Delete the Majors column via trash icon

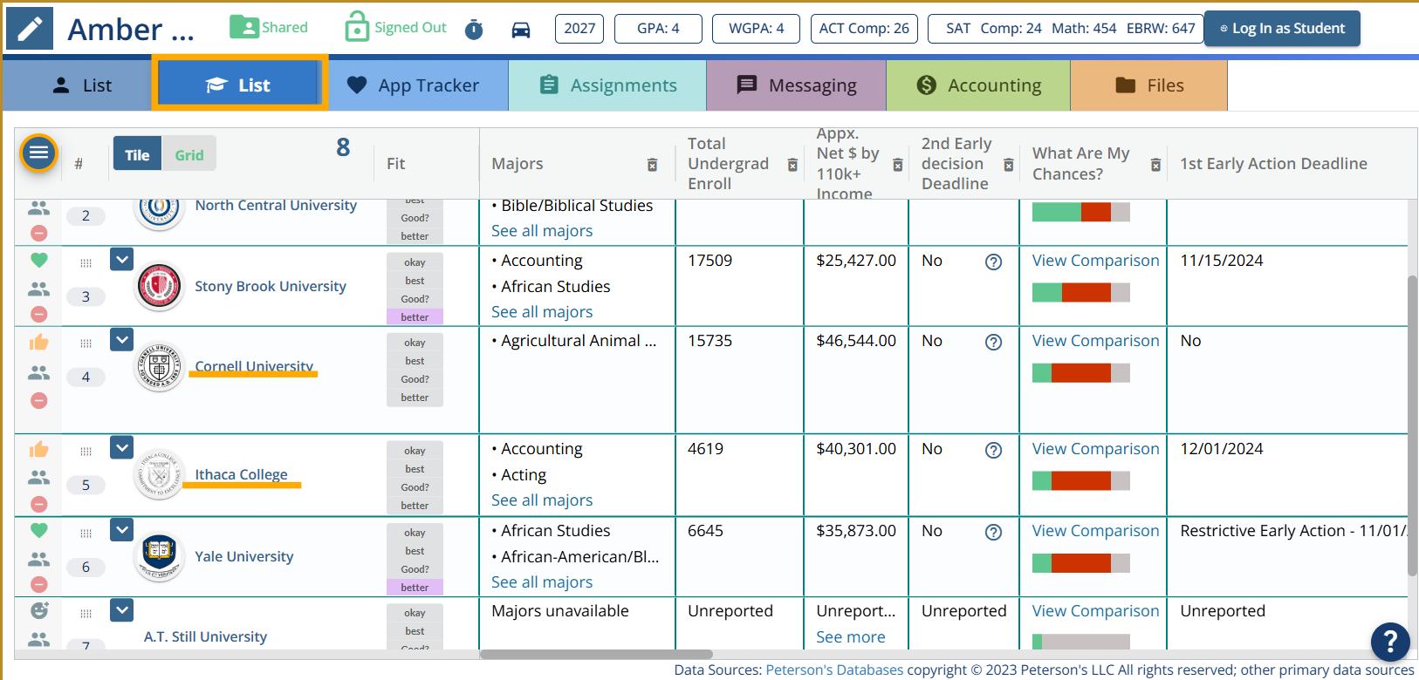(652, 165)
